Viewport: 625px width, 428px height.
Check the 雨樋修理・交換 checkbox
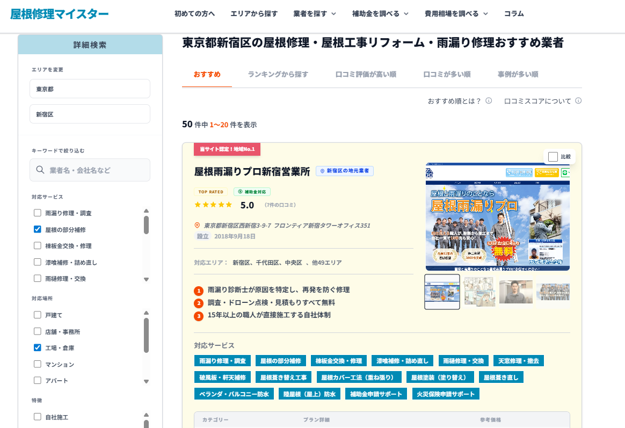click(x=38, y=278)
